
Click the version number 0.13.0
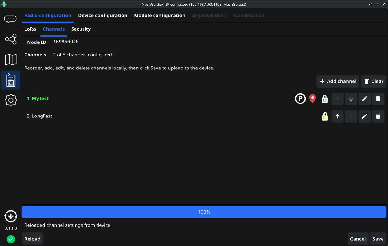(11, 228)
